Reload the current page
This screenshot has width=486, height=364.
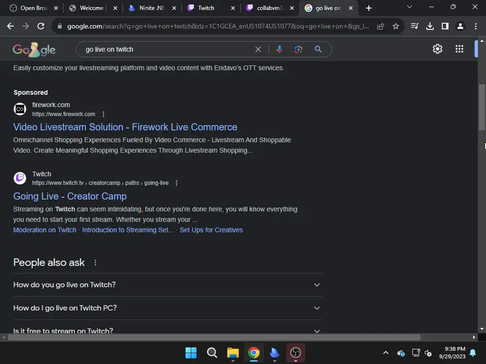tap(41, 27)
